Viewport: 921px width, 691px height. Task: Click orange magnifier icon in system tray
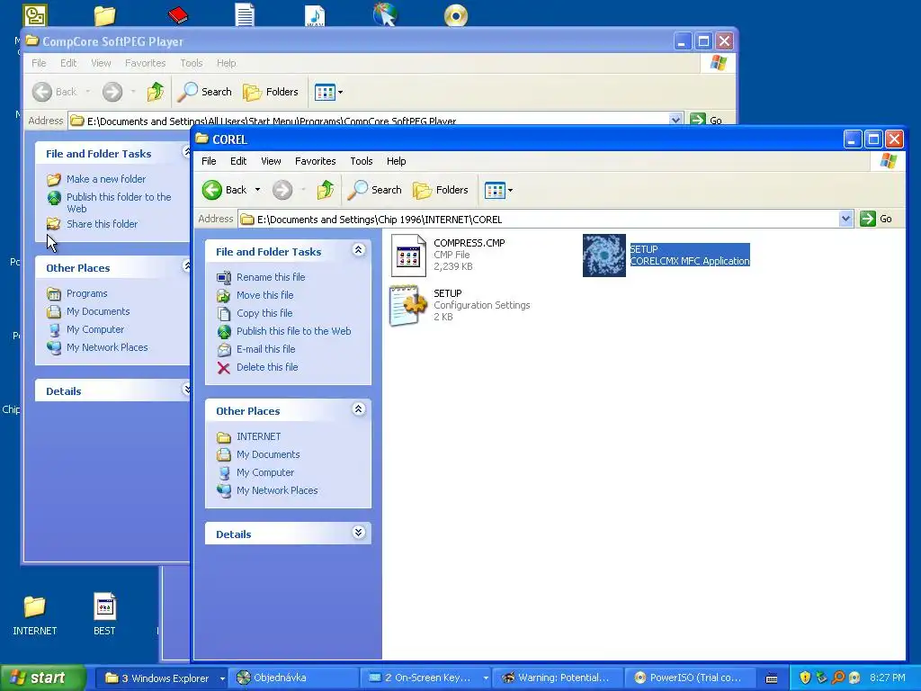coord(838,678)
